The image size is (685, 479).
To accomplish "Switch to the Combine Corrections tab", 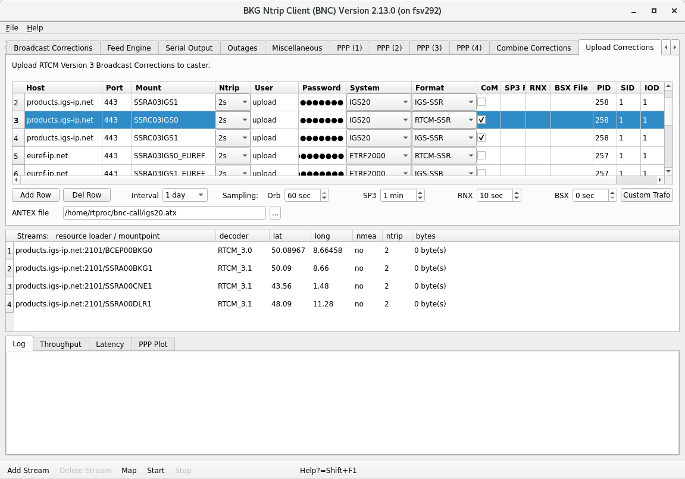I will coord(533,48).
